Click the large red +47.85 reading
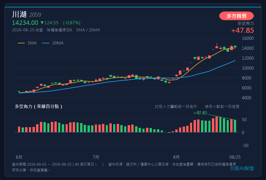 [x=243, y=30]
